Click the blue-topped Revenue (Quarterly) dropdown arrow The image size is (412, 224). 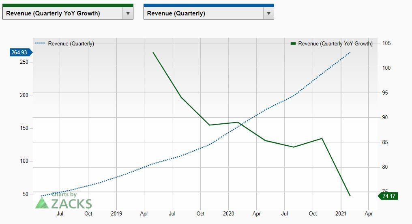(268, 13)
